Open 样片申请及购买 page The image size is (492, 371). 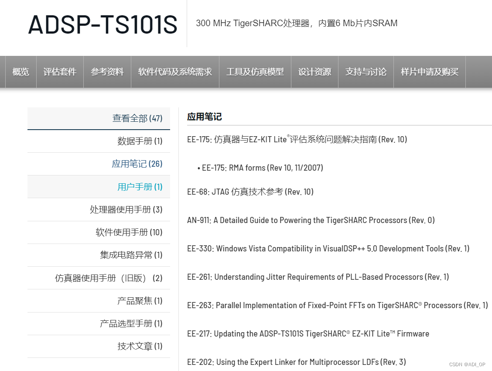(429, 72)
